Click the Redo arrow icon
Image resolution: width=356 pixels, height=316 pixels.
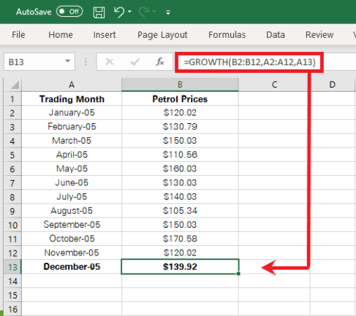[x=144, y=12]
